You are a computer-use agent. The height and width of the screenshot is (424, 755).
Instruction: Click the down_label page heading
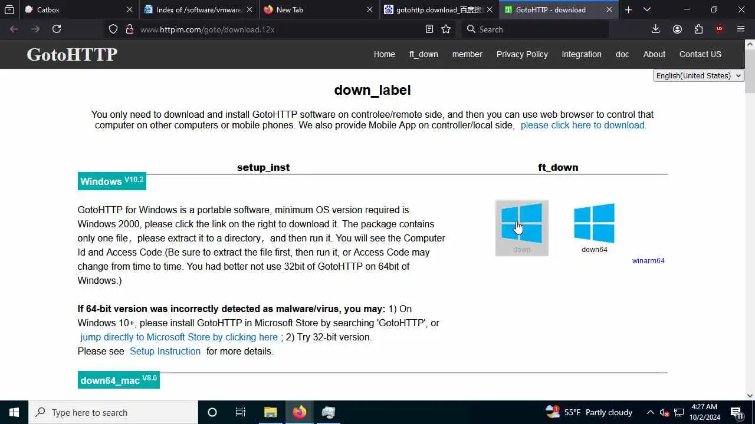point(372,90)
